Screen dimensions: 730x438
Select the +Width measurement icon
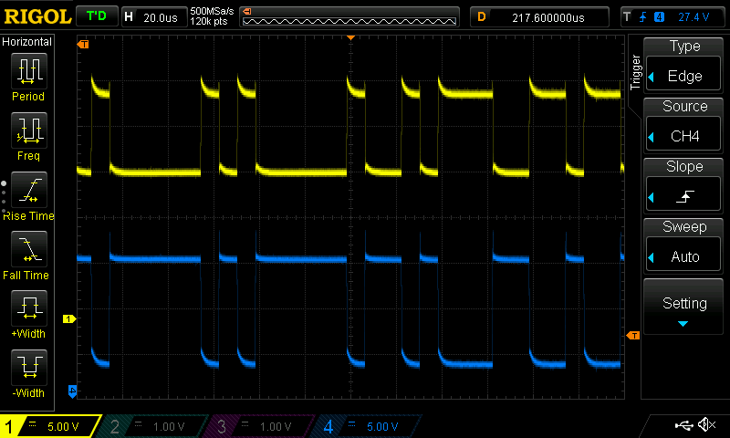click(x=28, y=308)
